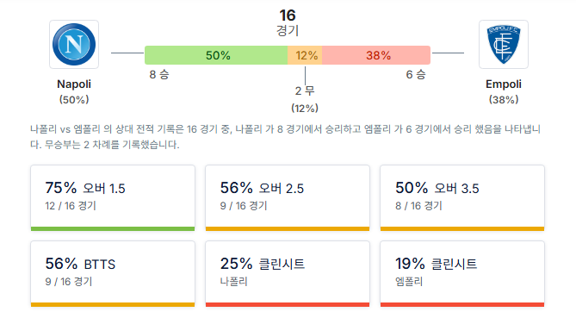The image size is (576, 318).
Task: Click the head-to-head summary paragraph
Action: point(286,137)
